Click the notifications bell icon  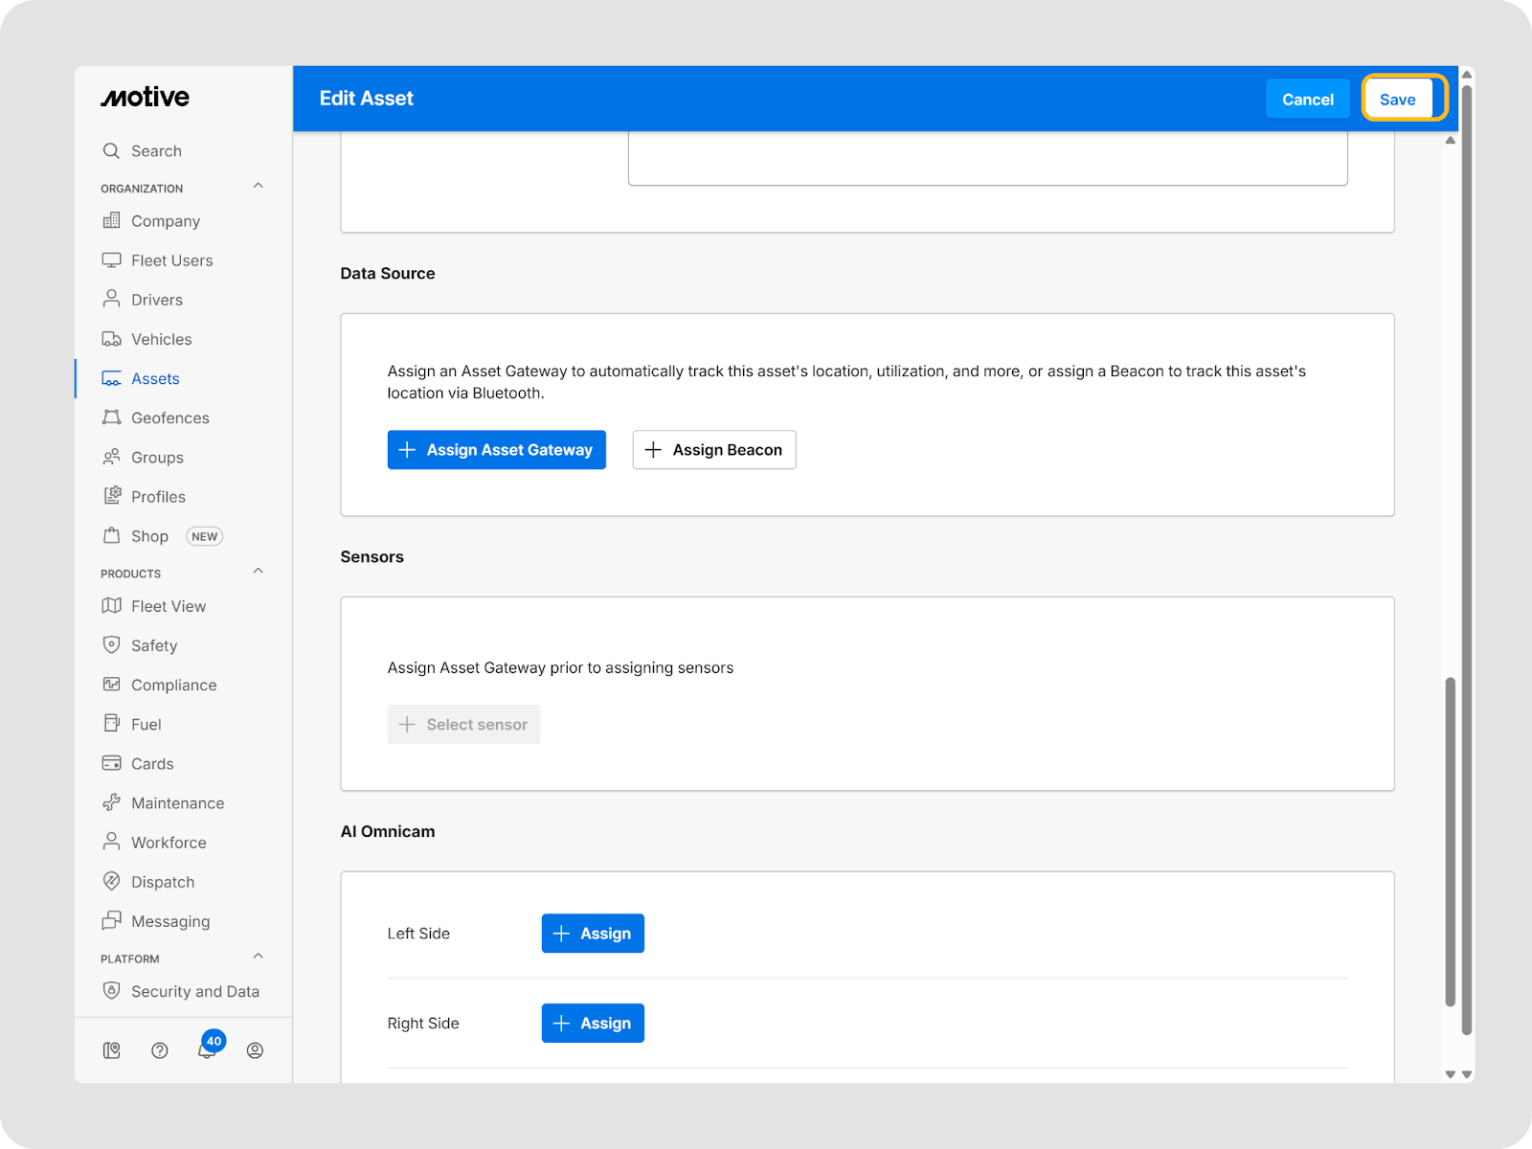207,1050
